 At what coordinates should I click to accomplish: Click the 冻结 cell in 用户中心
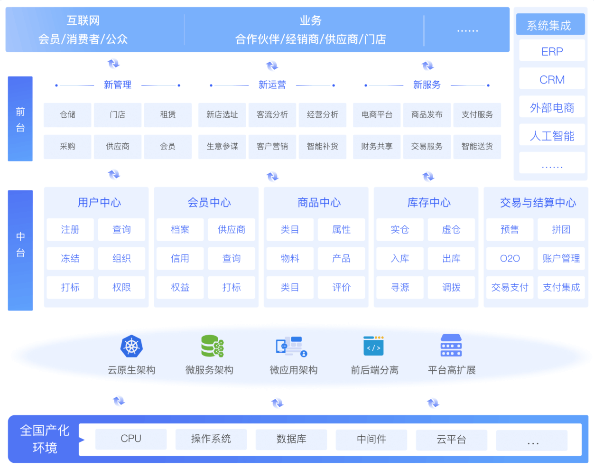pyautogui.click(x=70, y=259)
